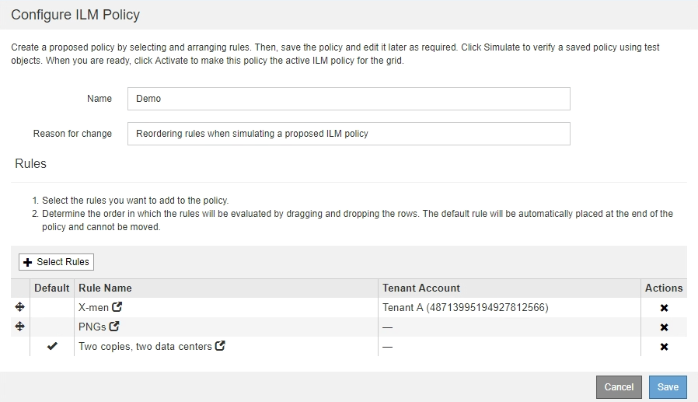Focus the policy Name input field

(x=348, y=99)
